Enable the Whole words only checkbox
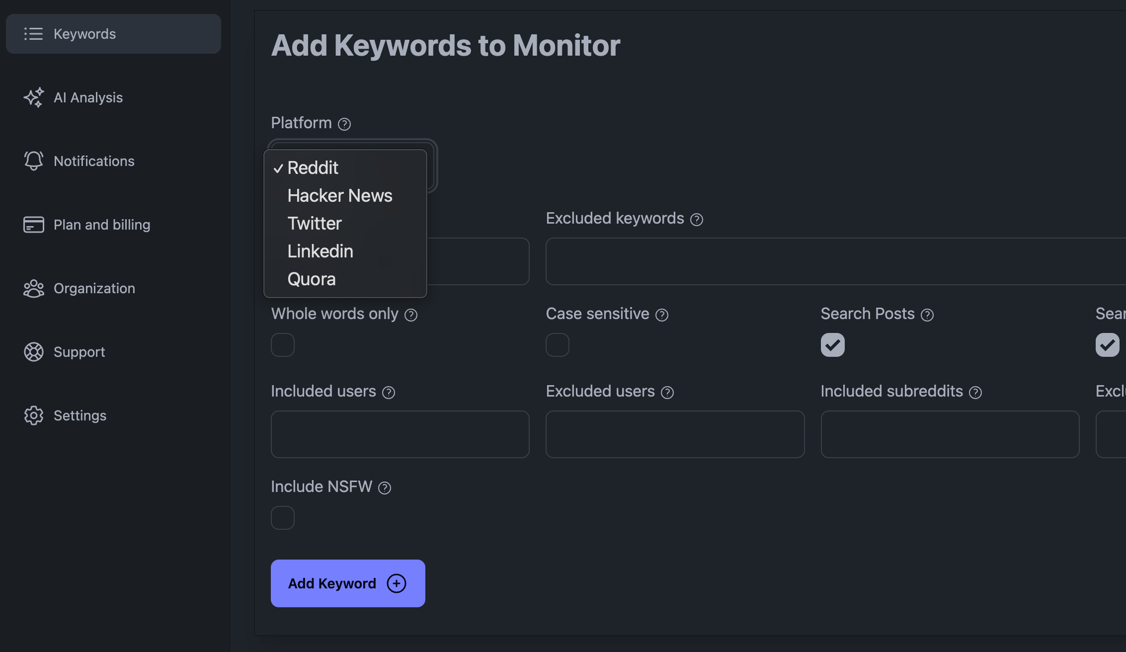The height and width of the screenshot is (652, 1126). coord(283,345)
